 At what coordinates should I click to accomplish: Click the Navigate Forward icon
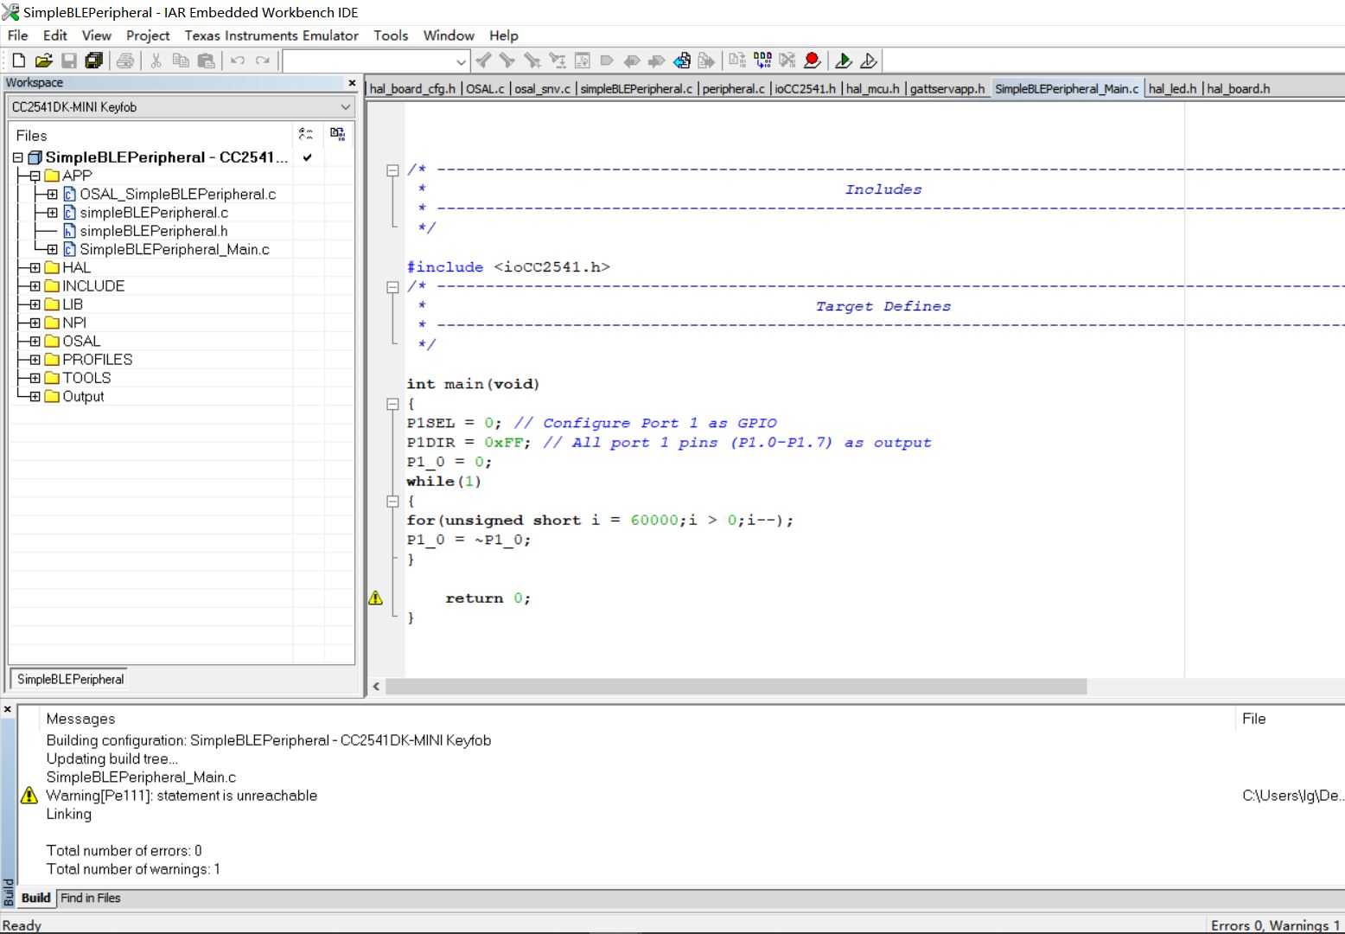tap(707, 61)
